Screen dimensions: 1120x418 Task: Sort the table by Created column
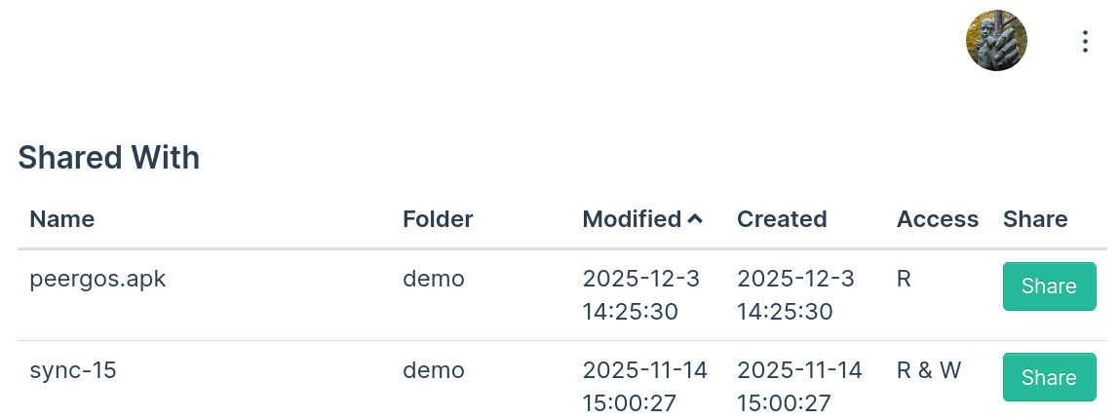pos(782,219)
